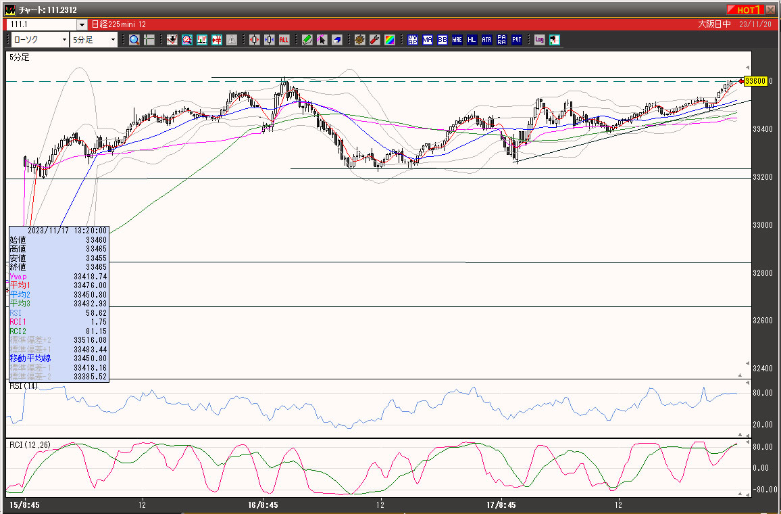Click the red down-arrow toolbar icon

pos(172,40)
